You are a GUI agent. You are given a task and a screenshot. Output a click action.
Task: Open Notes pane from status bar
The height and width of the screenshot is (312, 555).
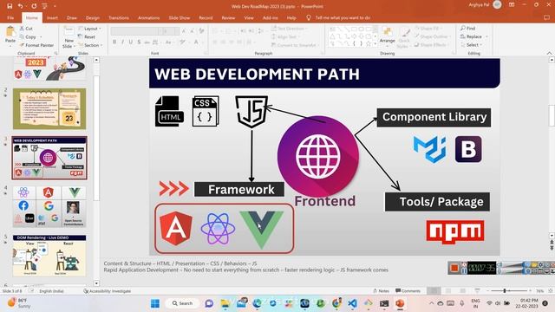[381, 291]
